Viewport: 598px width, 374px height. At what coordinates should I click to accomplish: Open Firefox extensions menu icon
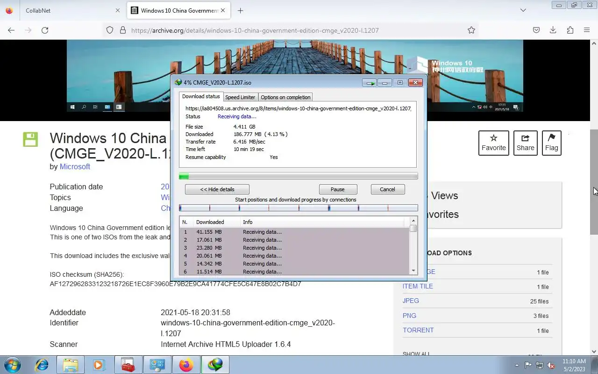(570, 30)
